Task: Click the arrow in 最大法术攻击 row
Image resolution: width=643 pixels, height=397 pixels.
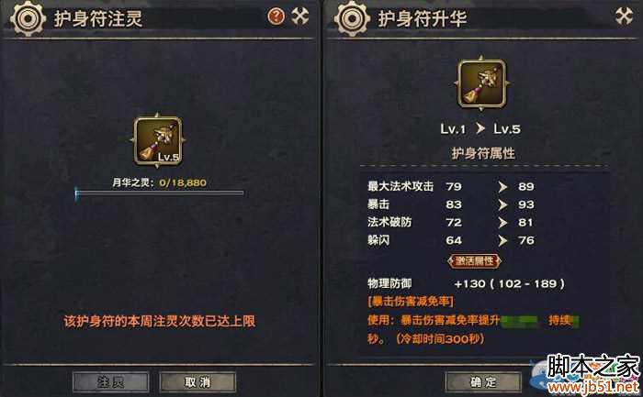Action: click(502, 187)
